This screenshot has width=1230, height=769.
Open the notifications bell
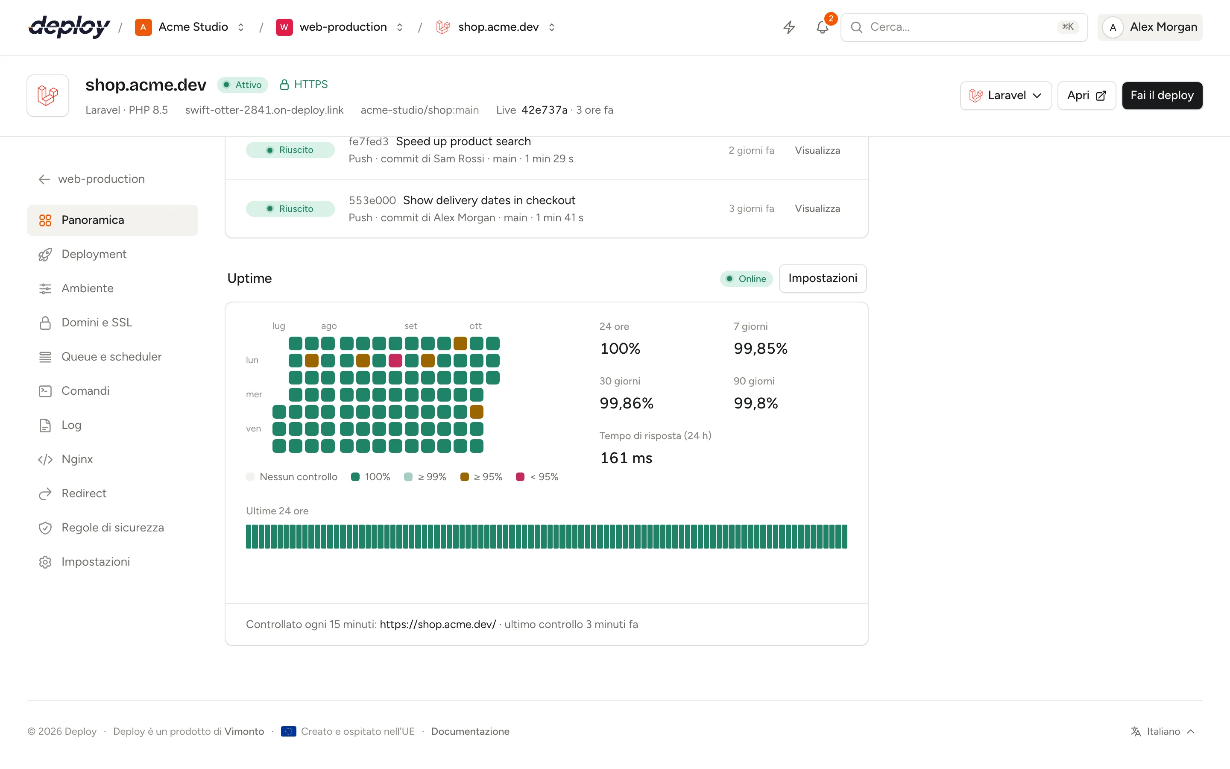[823, 27]
